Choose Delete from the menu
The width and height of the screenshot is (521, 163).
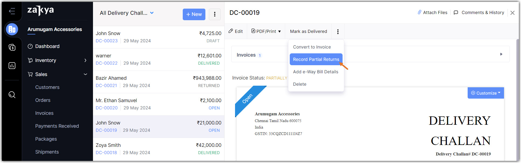pos(300,84)
